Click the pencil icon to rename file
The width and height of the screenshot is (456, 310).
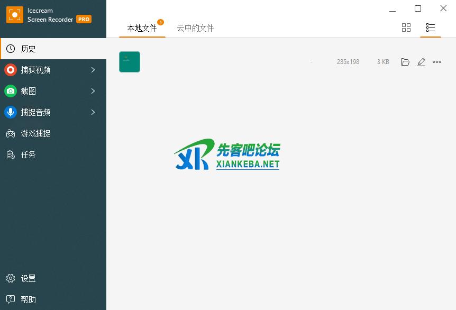tap(421, 62)
